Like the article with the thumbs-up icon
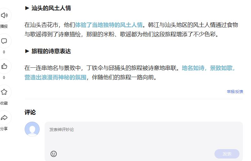The width and height of the screenshot is (251, 161). [4, 66]
